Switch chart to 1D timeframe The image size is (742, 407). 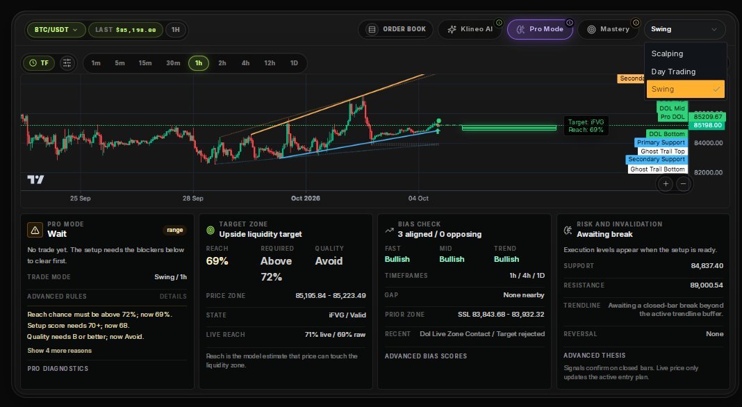(x=294, y=63)
